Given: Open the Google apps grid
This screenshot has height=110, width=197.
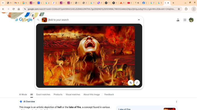Looking at the screenshot, I should coord(185,20).
